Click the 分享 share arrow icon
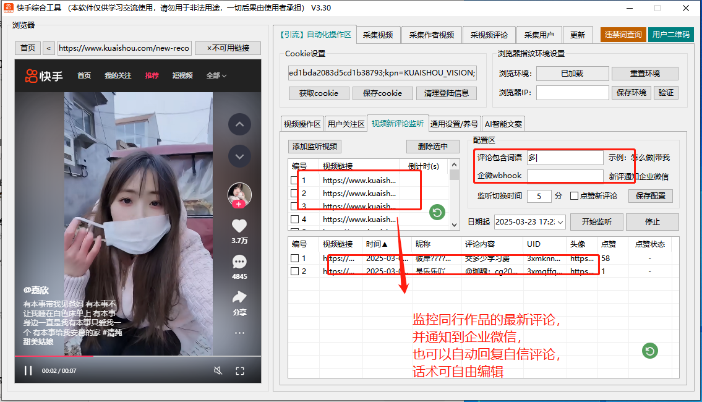The height and width of the screenshot is (402, 702). click(x=239, y=297)
